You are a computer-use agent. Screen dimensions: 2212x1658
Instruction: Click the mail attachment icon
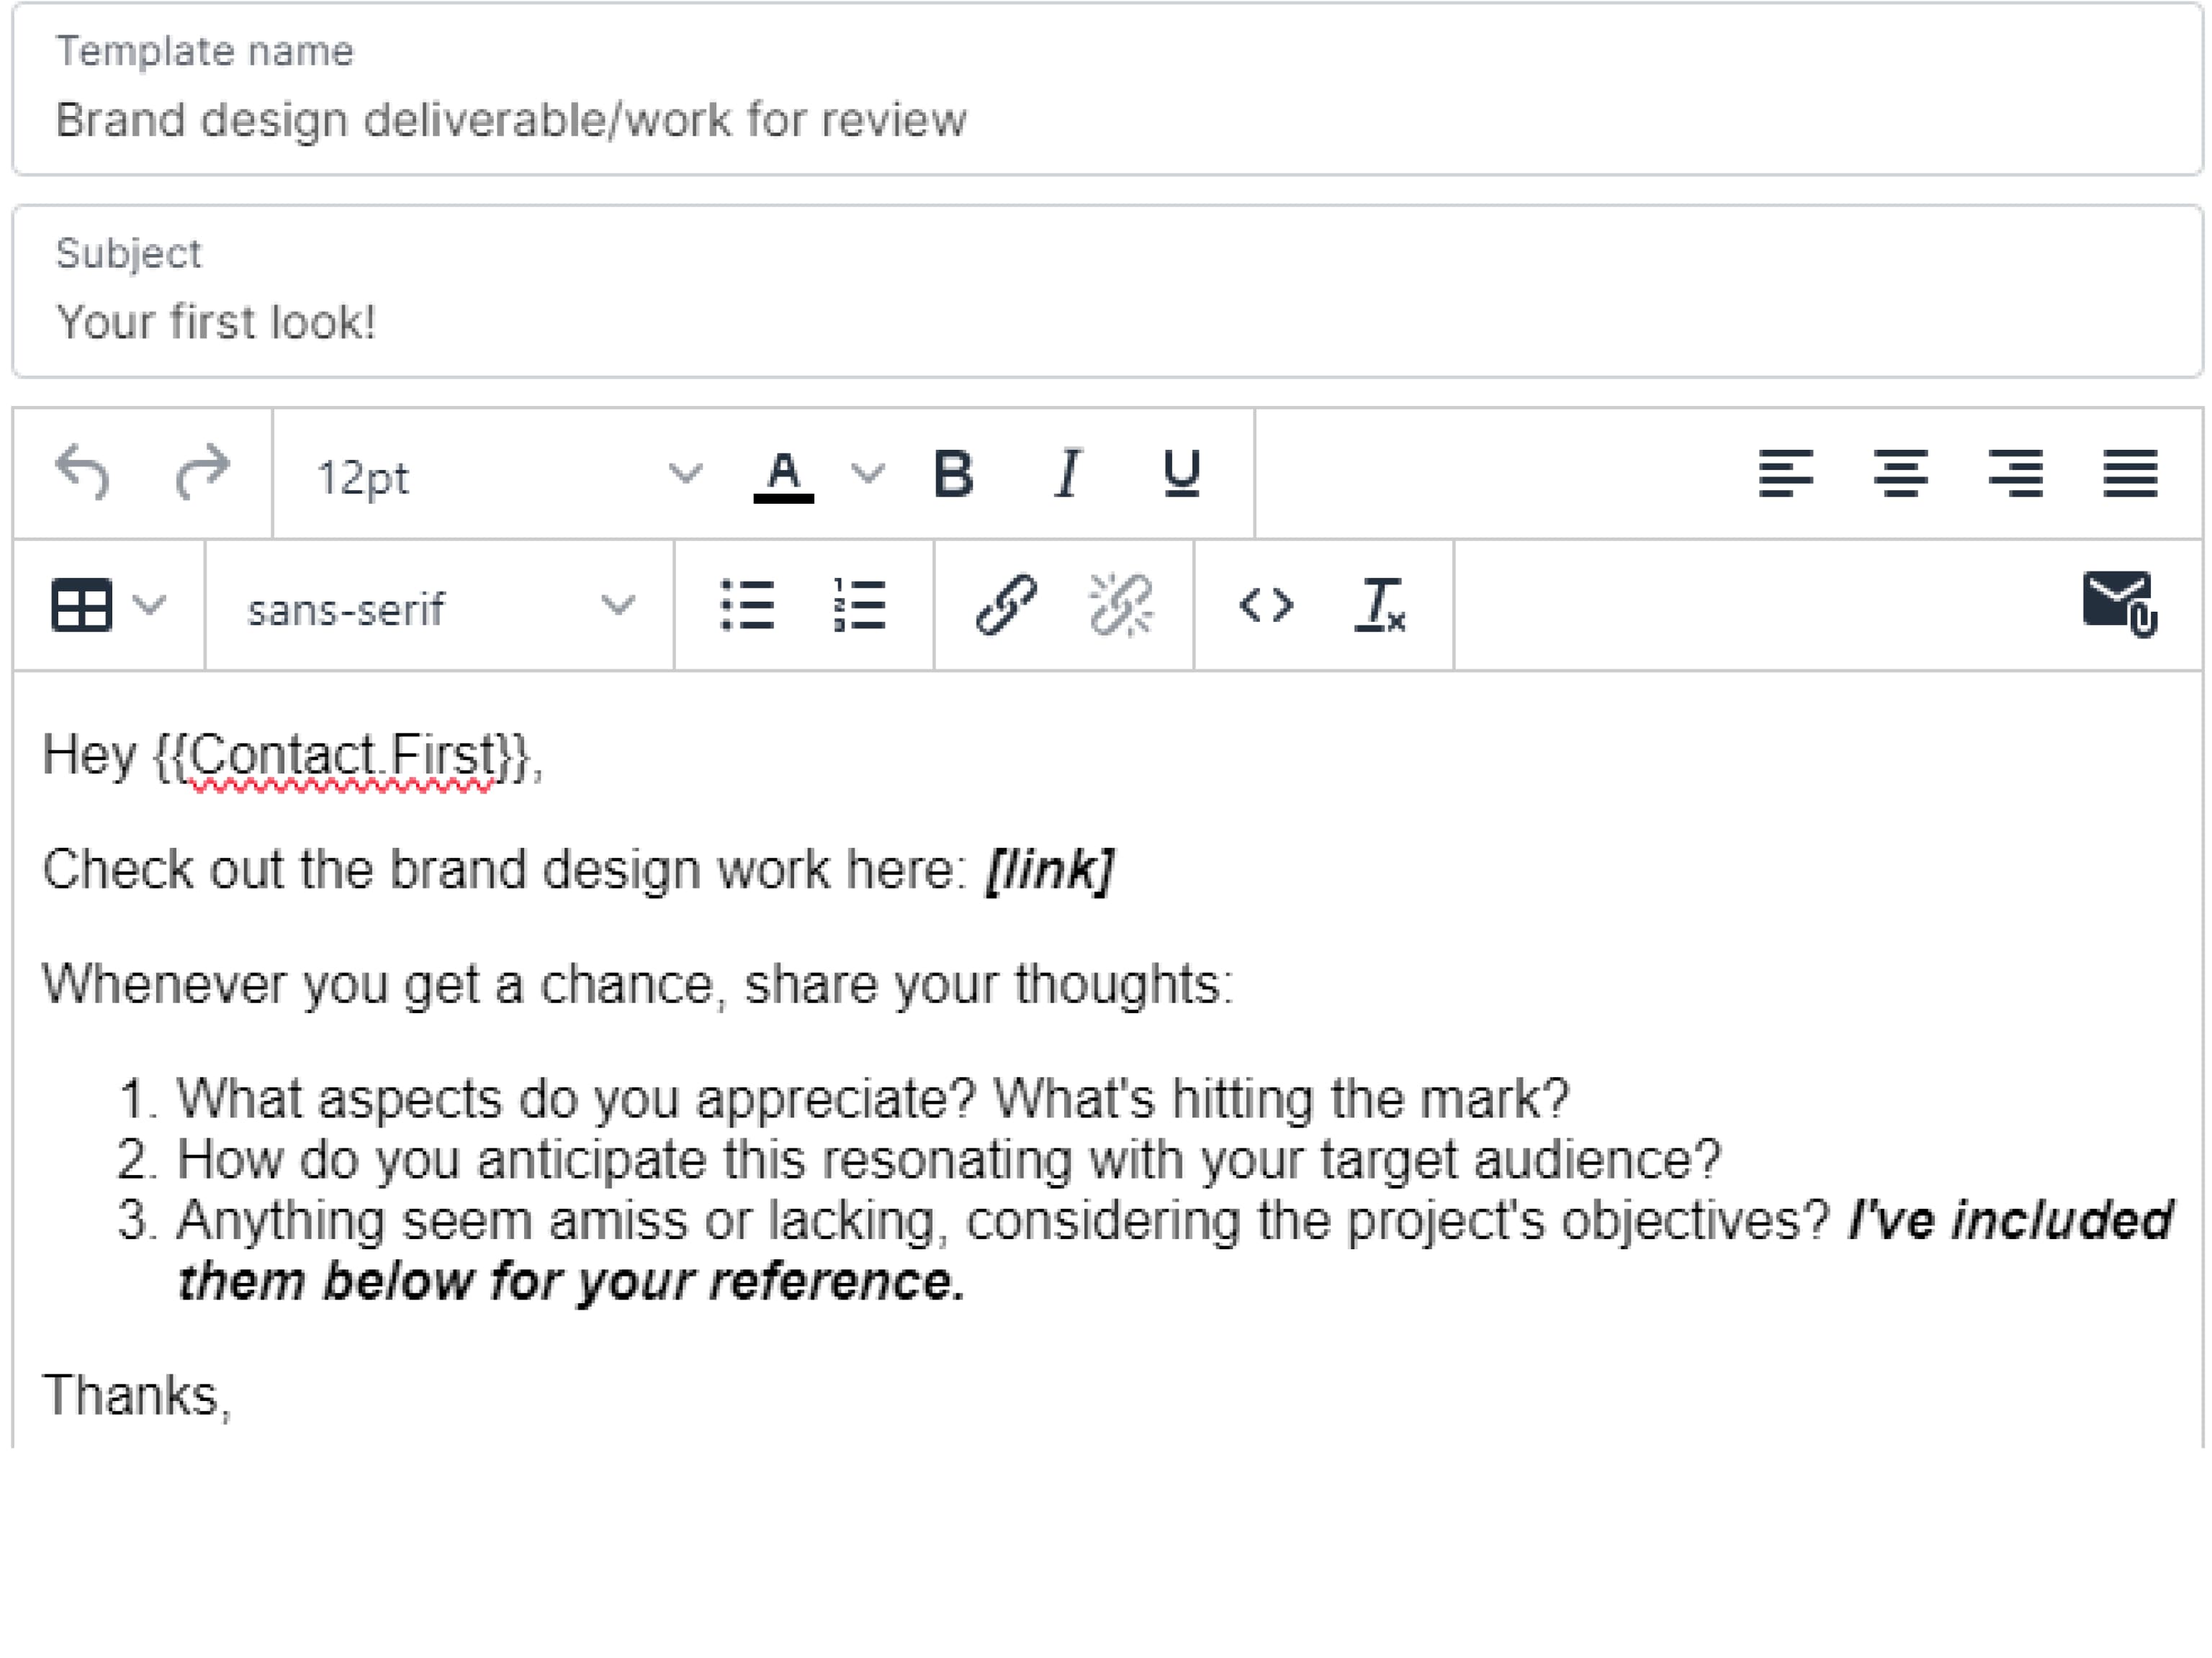point(2120,604)
